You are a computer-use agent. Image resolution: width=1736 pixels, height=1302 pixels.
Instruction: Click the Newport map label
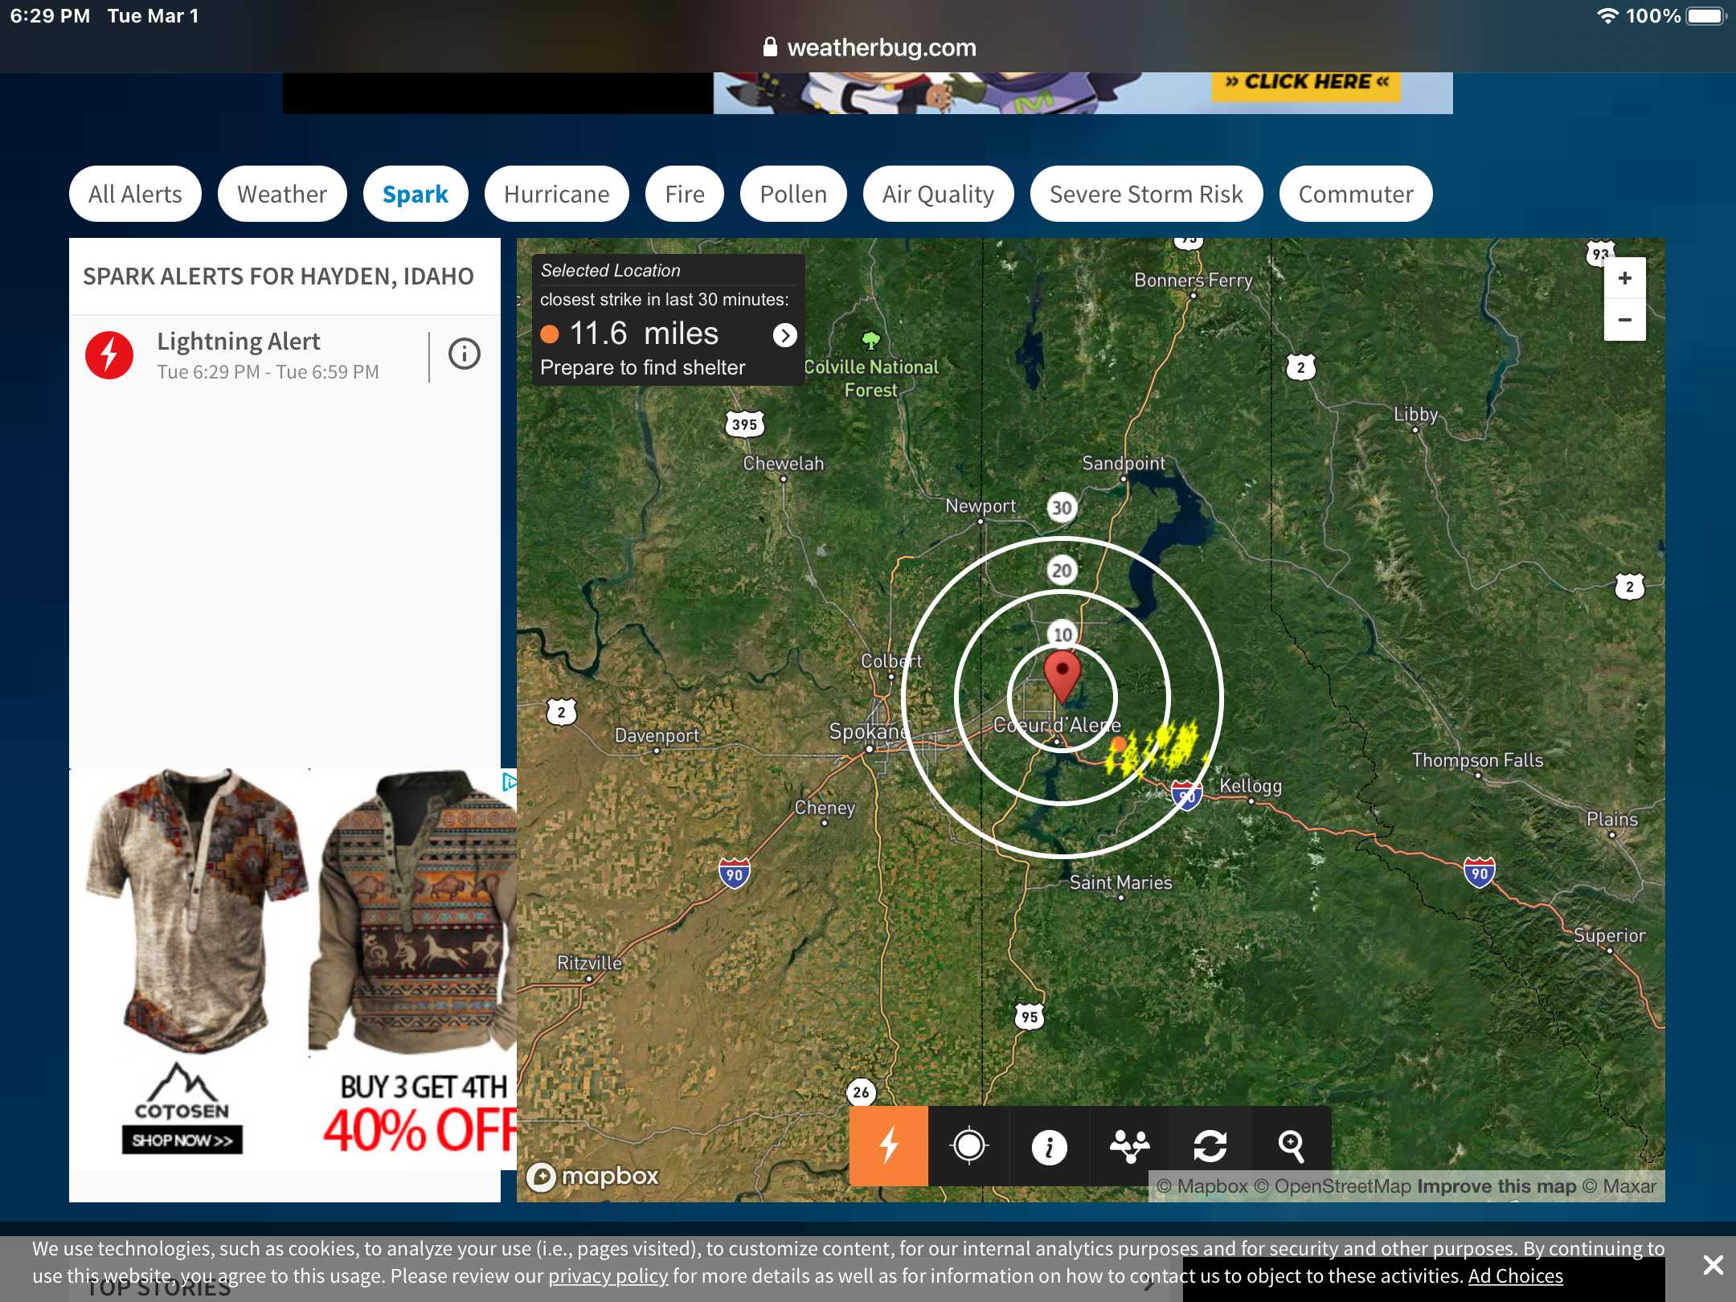pos(981,506)
